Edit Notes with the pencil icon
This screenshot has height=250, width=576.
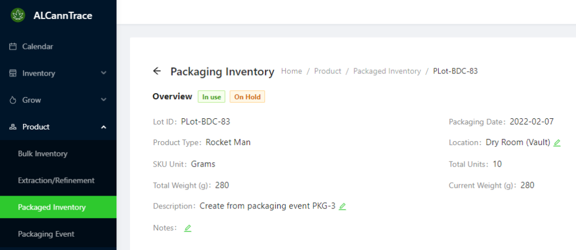tap(188, 228)
